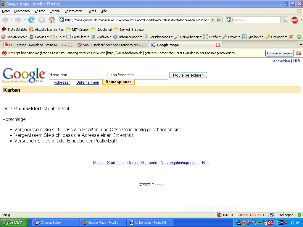Close the Google Maps tab
The width and height of the screenshot is (303, 227).
point(218,45)
